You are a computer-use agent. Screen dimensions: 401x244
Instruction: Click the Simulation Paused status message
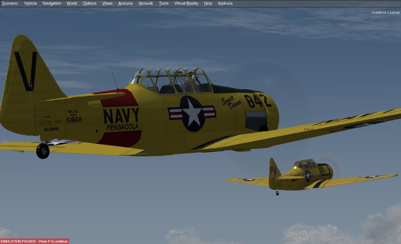34,241
